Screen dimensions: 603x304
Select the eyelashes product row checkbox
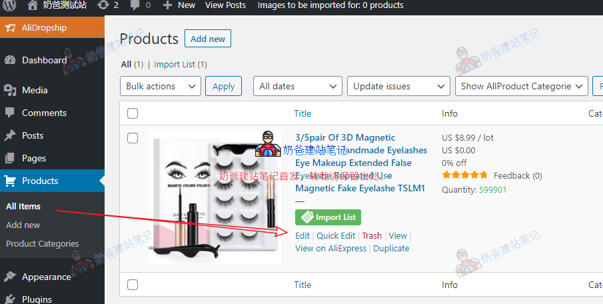pos(133,138)
